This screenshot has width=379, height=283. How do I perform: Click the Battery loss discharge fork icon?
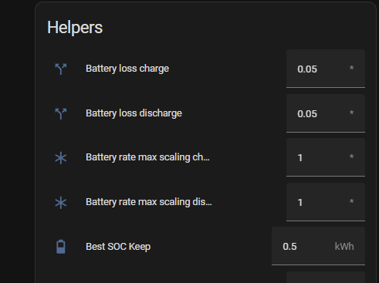[x=61, y=113]
